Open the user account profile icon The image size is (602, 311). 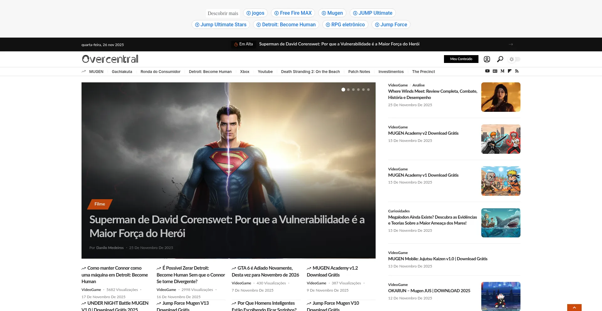pos(487,59)
